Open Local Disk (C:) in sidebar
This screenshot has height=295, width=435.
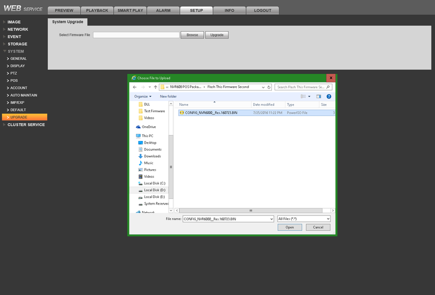click(x=154, y=183)
